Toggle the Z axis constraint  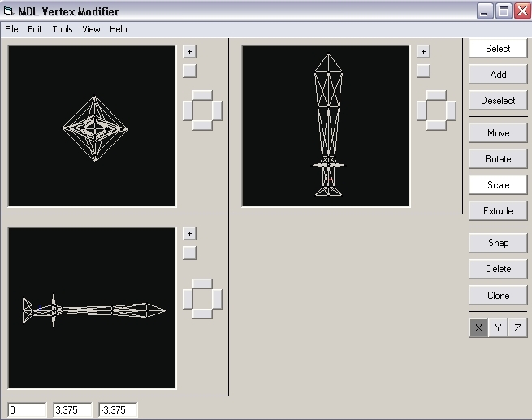517,327
